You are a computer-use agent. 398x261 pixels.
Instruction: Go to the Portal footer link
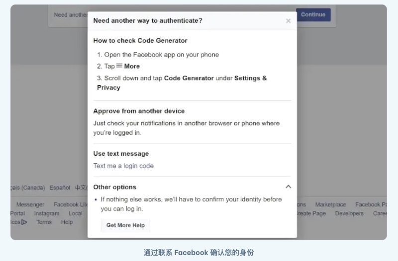[x=17, y=213]
